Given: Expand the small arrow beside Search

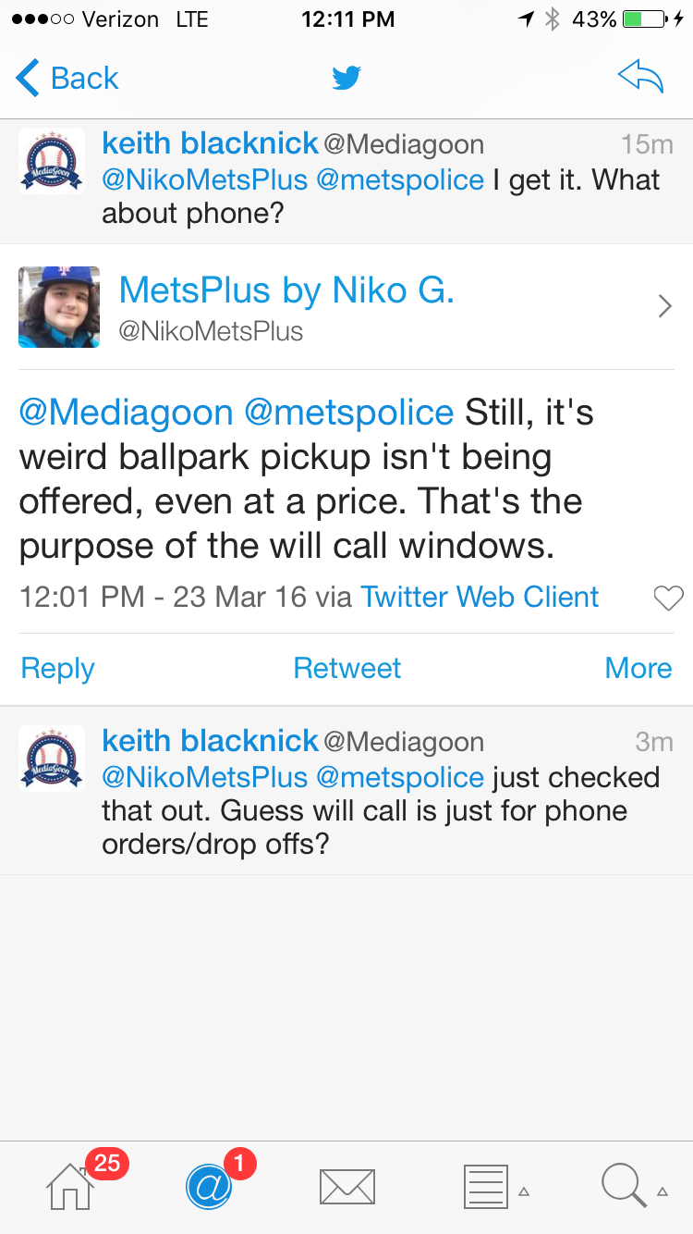Looking at the screenshot, I should coord(663,1191).
